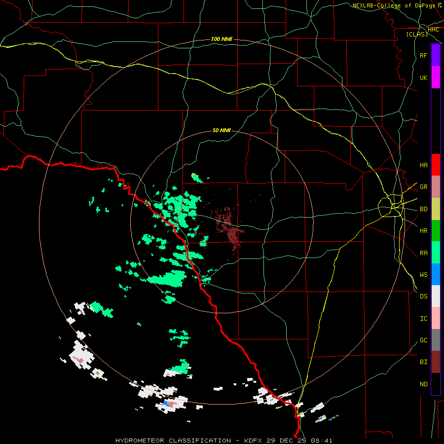Click the RF purple legend swatch
This screenshot has height=444, width=444.
coord(436,55)
